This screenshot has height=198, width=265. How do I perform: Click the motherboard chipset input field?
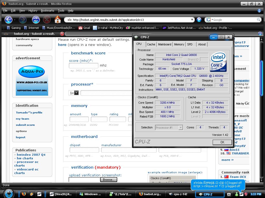[84, 150]
